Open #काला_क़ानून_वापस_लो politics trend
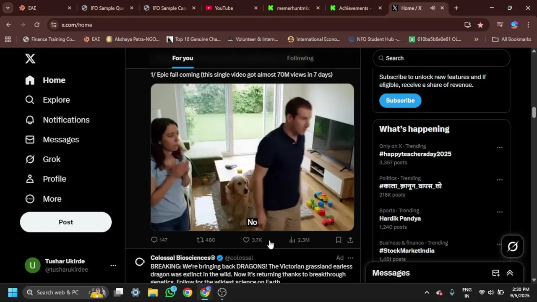Image resolution: width=537 pixels, height=302 pixels. click(410, 186)
